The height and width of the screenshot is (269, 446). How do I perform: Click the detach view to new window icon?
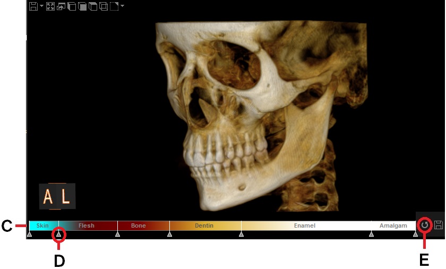pyautogui.click(x=61, y=6)
